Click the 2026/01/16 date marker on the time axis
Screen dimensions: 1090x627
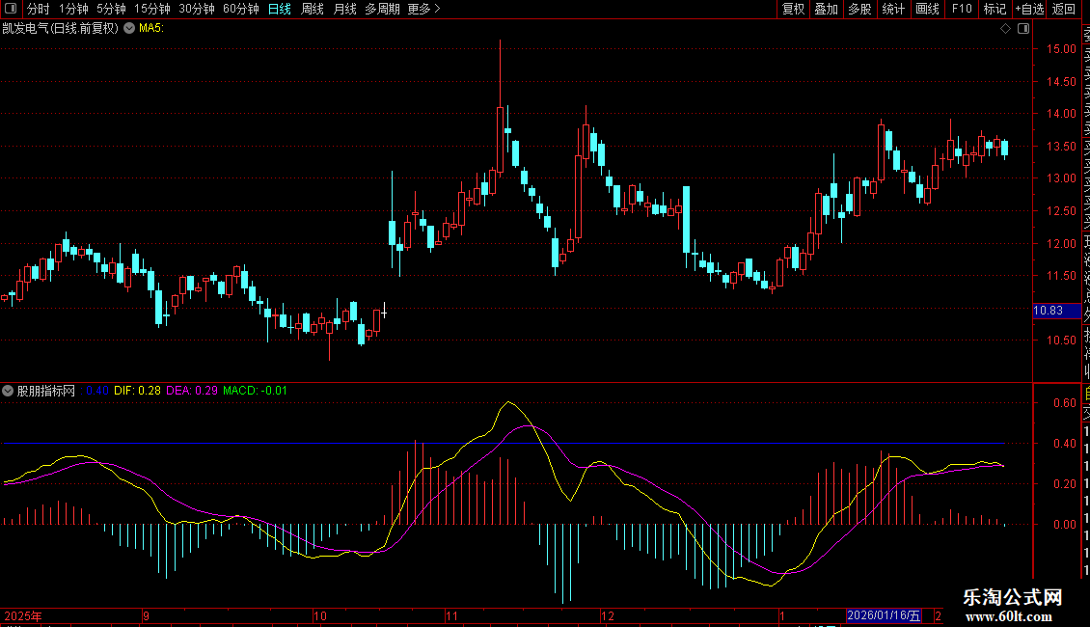(884, 615)
